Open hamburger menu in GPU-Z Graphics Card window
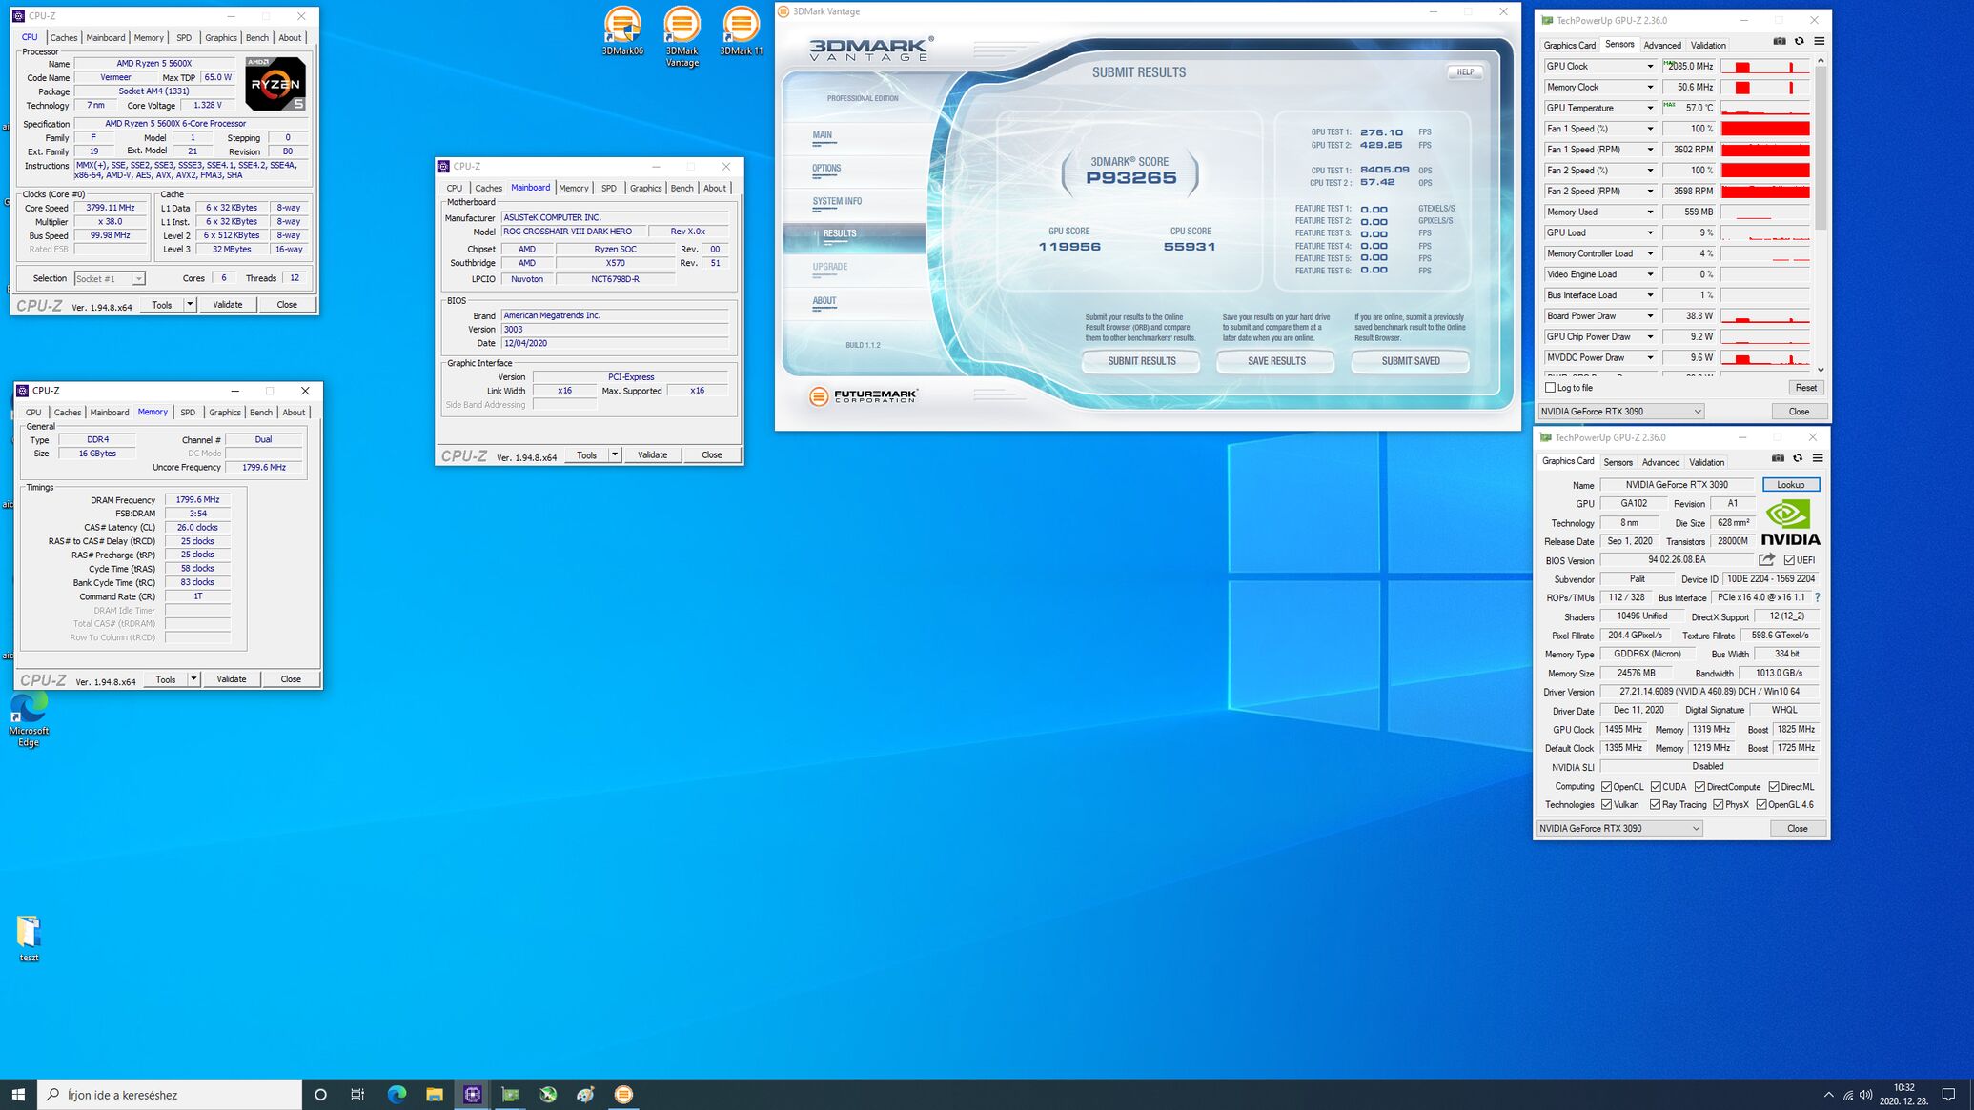Screen dimensions: 1974x1110 tap(1818, 458)
